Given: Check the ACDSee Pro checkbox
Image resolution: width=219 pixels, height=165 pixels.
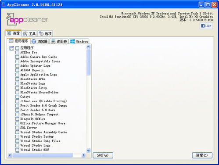Looking at the screenshot, I should [x=17, y=52].
